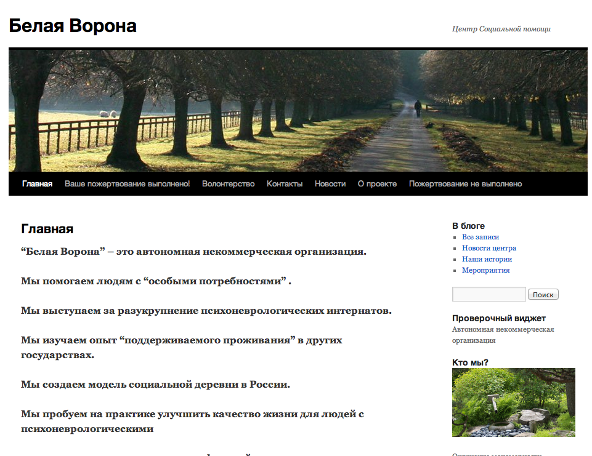This screenshot has width=592, height=456.
Task: Visit the Мероприятия sidebar link
Action: 486,270
